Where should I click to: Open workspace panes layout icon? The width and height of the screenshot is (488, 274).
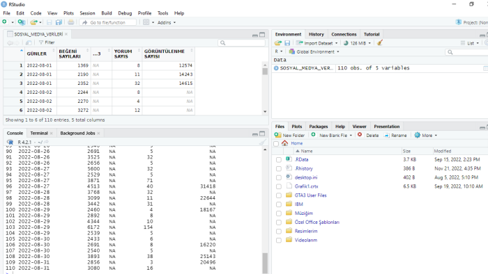pyautogui.click(x=146, y=22)
